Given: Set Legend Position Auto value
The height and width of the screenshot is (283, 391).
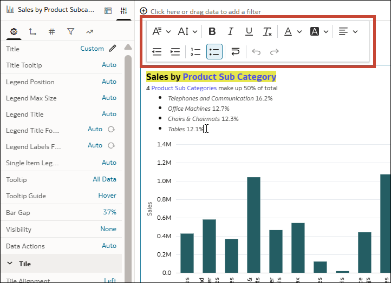Looking at the screenshot, I should (x=109, y=82).
